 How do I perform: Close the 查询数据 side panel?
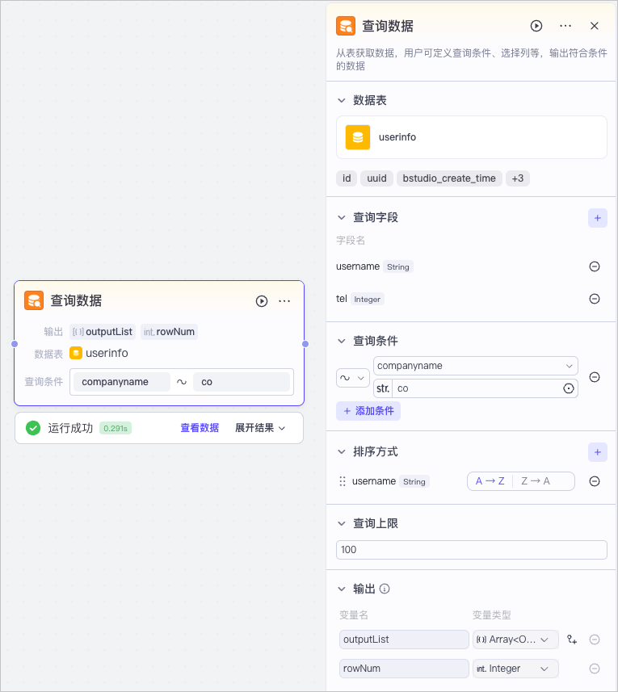coord(594,26)
